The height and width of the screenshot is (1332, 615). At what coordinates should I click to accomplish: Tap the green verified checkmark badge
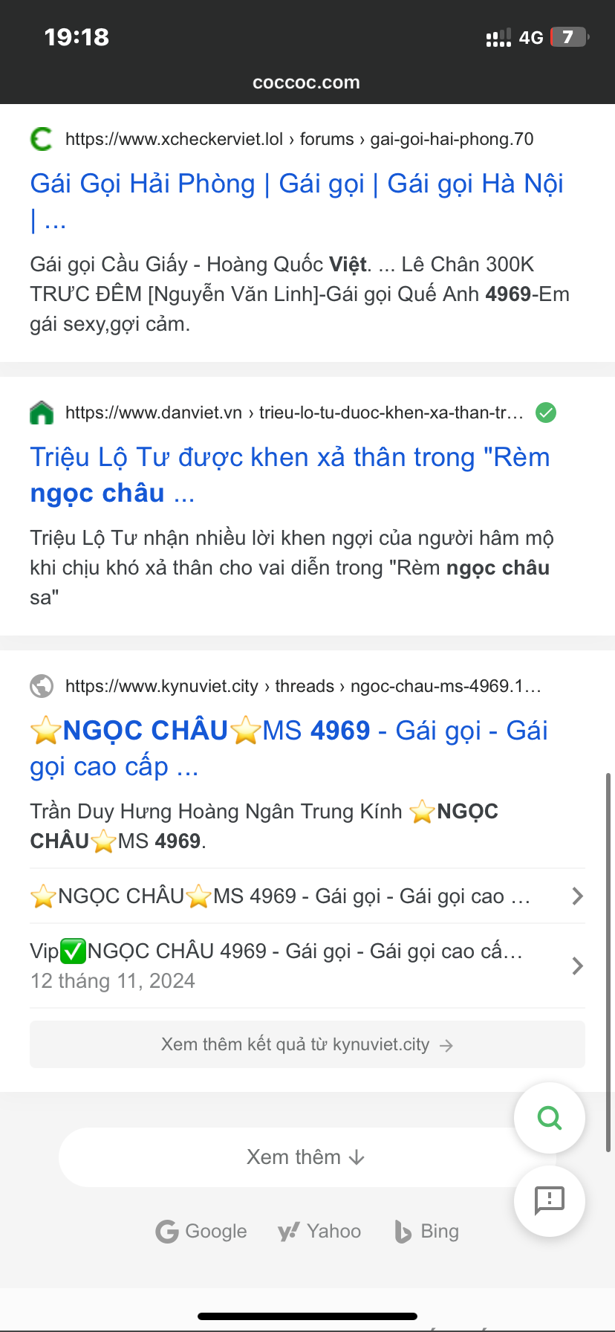click(x=546, y=413)
